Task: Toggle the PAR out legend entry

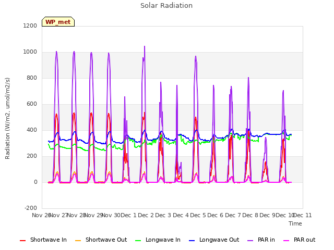Action: (x=299, y=240)
